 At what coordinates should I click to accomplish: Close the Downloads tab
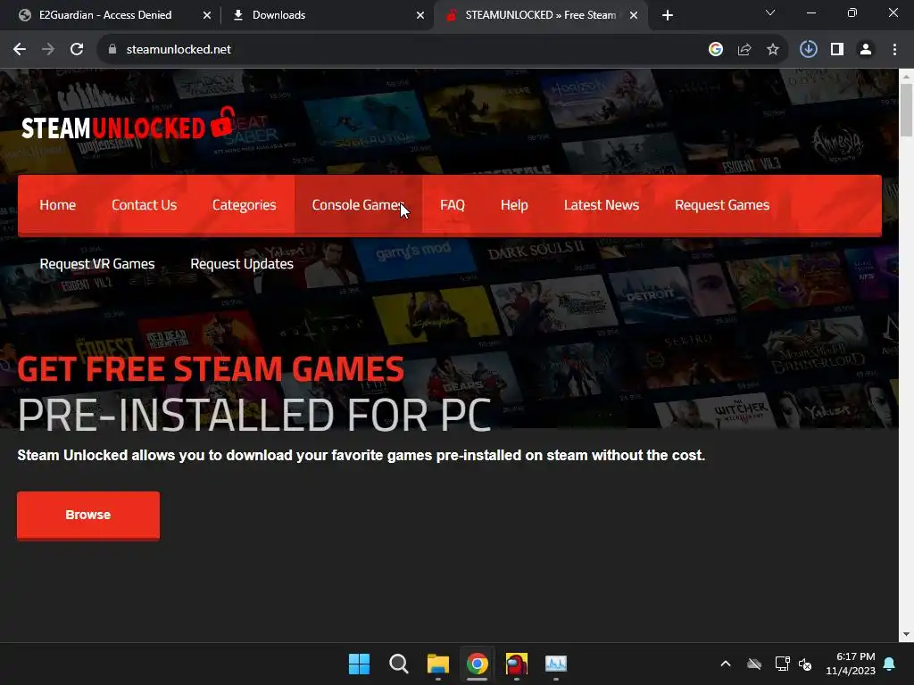pyautogui.click(x=420, y=15)
